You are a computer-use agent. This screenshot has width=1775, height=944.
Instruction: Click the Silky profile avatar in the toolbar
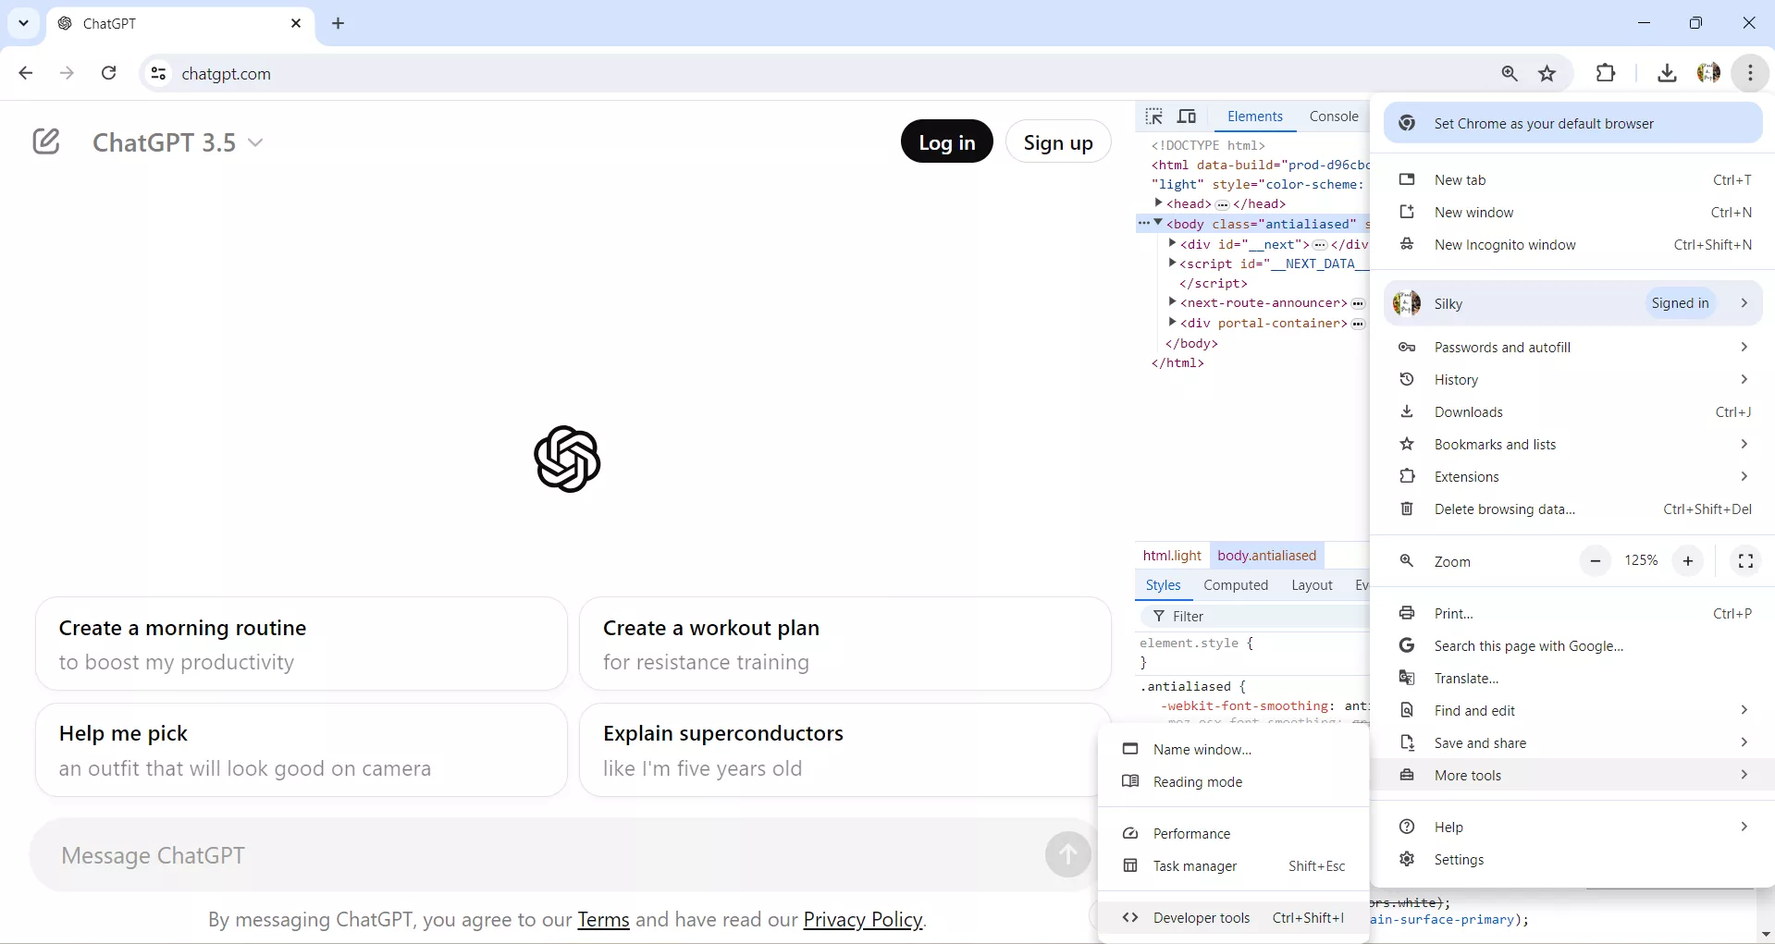pyautogui.click(x=1708, y=73)
